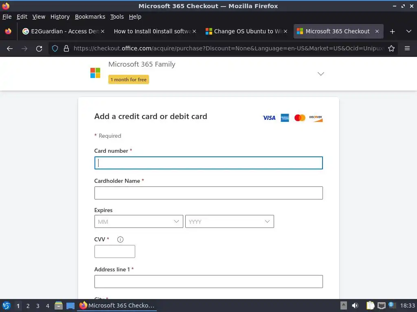Bookmark this page with star icon
This screenshot has width=417, height=312.
391,49
